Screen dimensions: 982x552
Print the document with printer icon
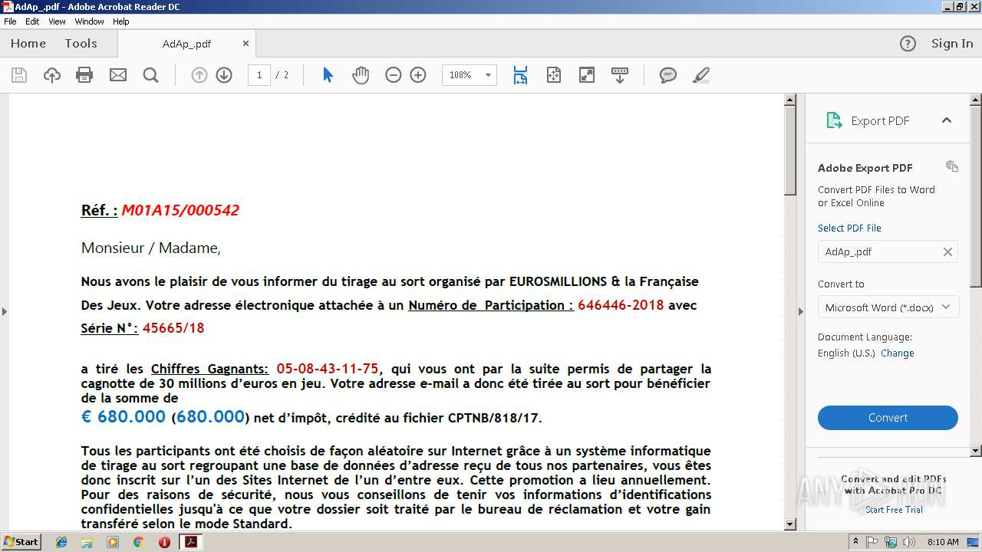coord(84,75)
